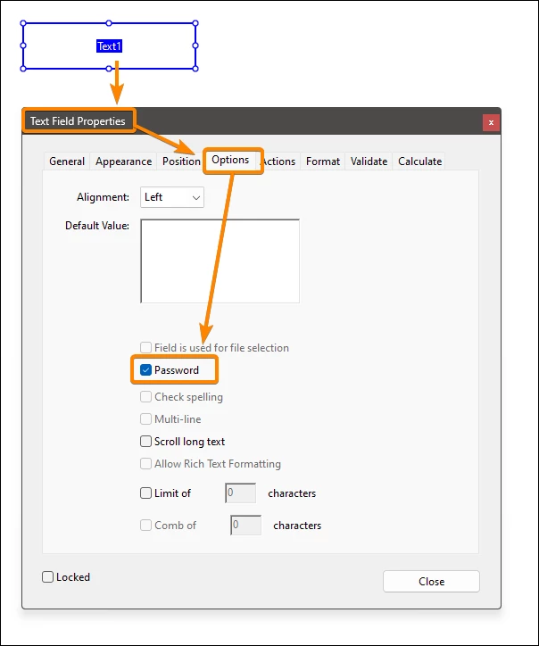
Task: Toggle 'Field is used for file selection' checkbox
Action: point(145,348)
